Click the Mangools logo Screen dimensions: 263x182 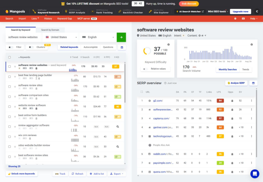click(15, 11)
